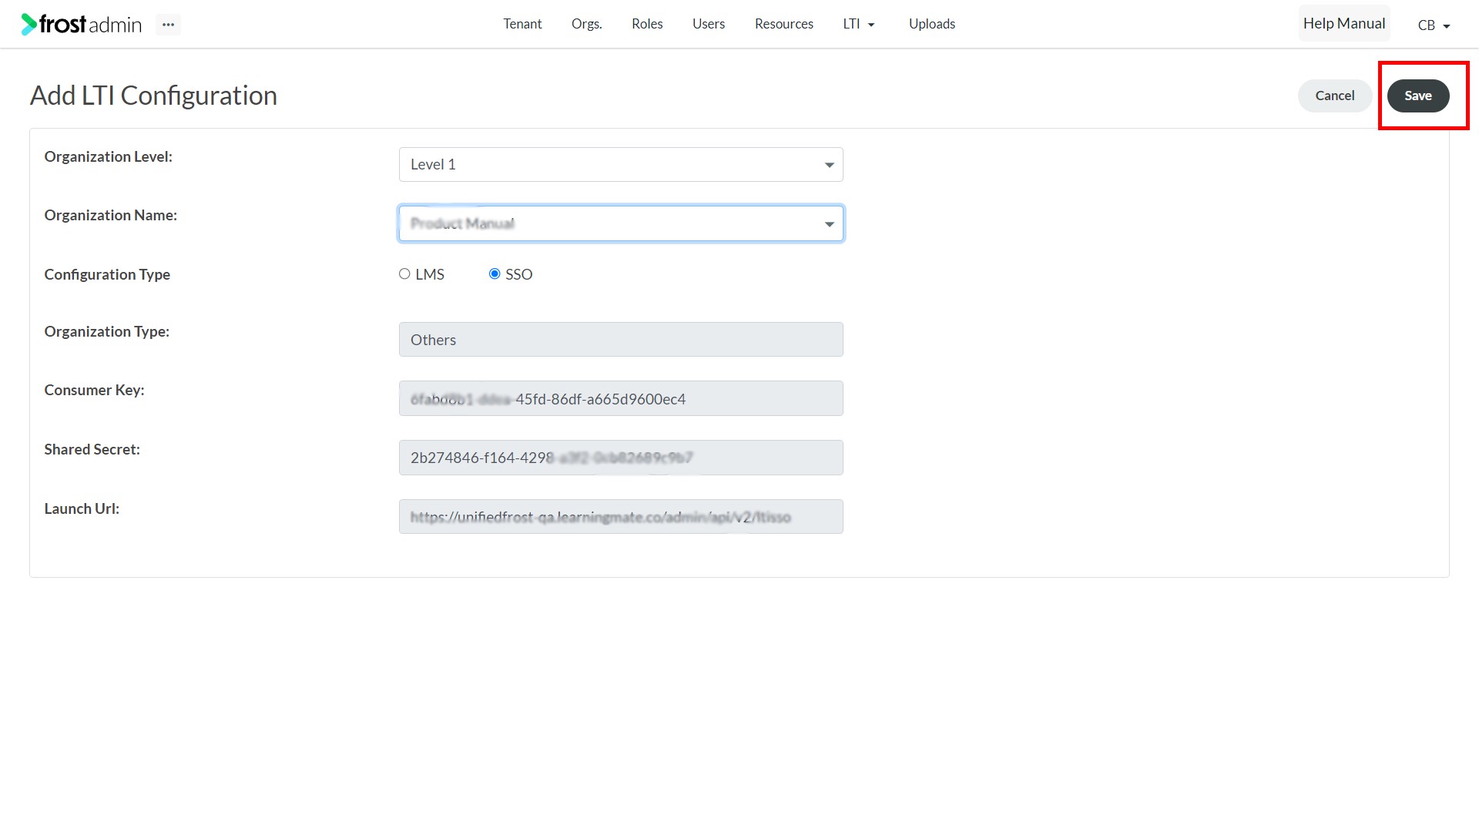Select the SSO configuration type
The height and width of the screenshot is (832, 1479).
click(x=495, y=274)
